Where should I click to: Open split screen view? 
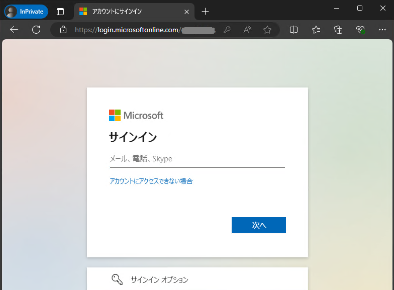point(293,30)
